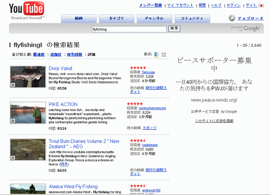The width and height of the screenshot is (270, 195).
Task: Open 旅行と訪問スポット category under Donji Vakuf
Action: [x=148, y=90]
